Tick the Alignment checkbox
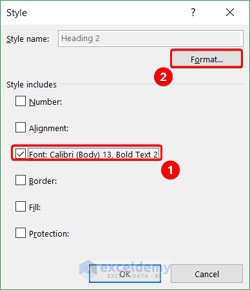This screenshot has height=290, width=250. pyautogui.click(x=21, y=127)
